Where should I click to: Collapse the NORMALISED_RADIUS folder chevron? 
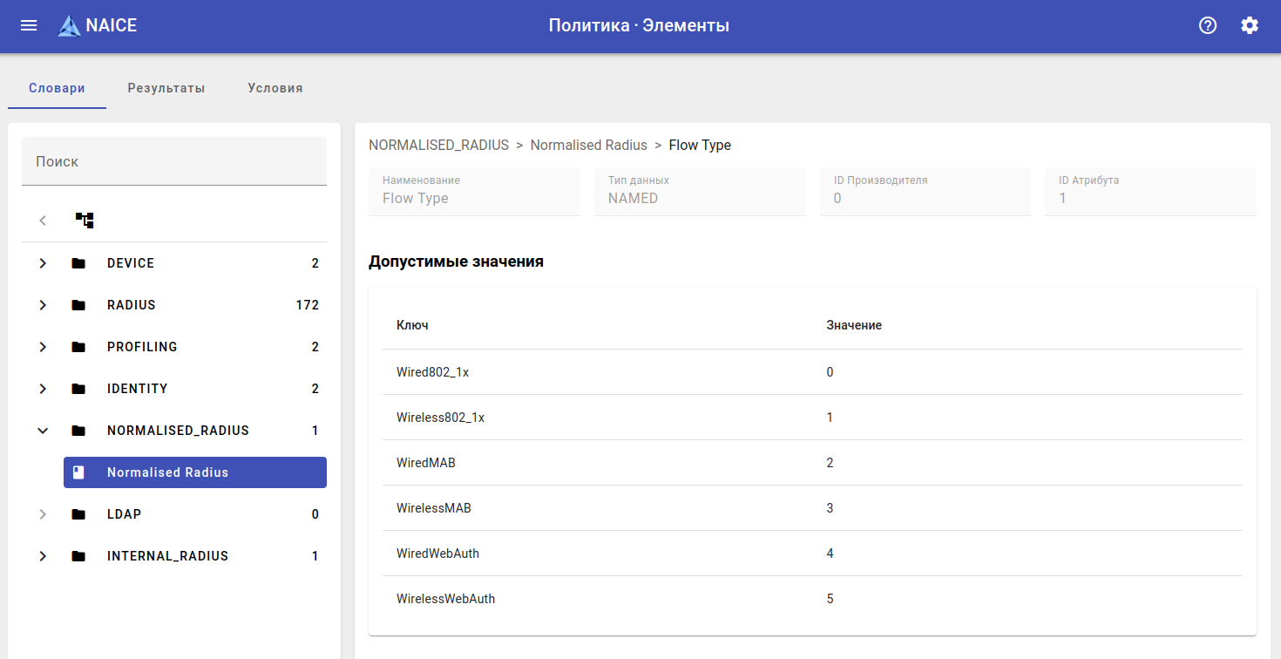(x=43, y=431)
